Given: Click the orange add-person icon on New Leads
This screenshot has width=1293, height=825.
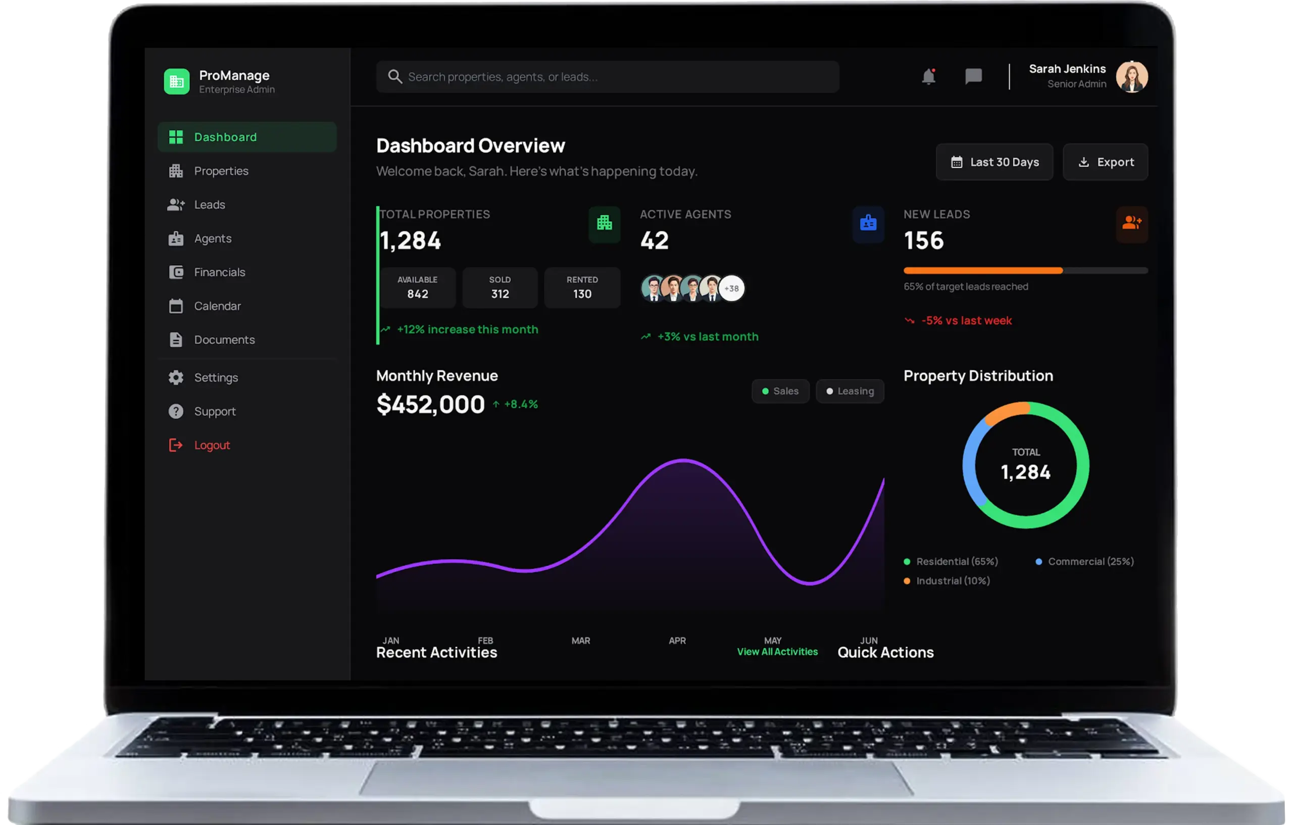Looking at the screenshot, I should coord(1131,223).
